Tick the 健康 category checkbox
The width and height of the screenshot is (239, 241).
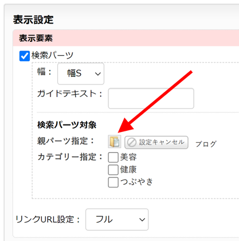(x=113, y=170)
